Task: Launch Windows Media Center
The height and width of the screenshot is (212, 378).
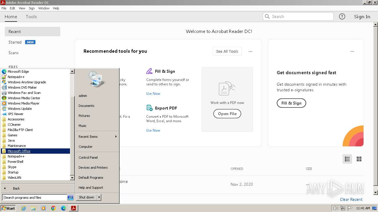Action: [x=35, y=98]
